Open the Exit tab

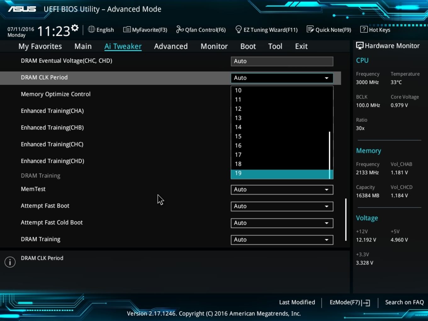click(x=301, y=46)
